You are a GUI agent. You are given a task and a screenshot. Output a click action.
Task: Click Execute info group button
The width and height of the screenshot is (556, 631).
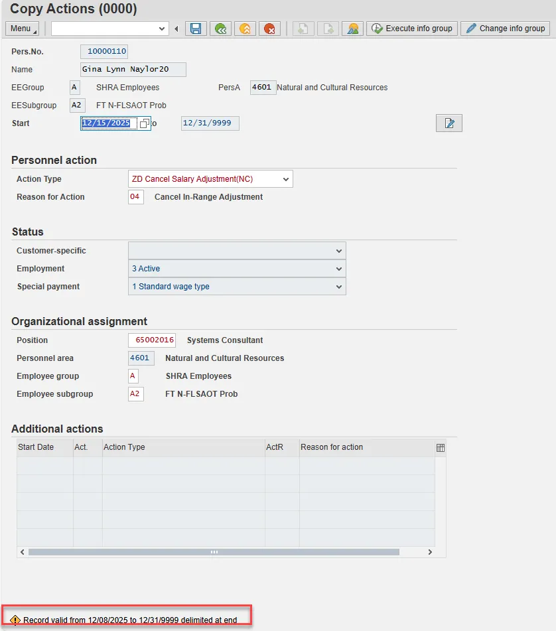412,29
